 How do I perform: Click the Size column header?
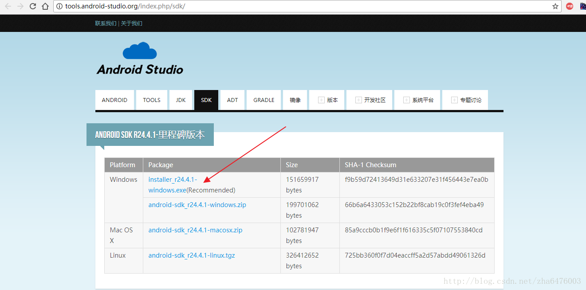[310, 165]
